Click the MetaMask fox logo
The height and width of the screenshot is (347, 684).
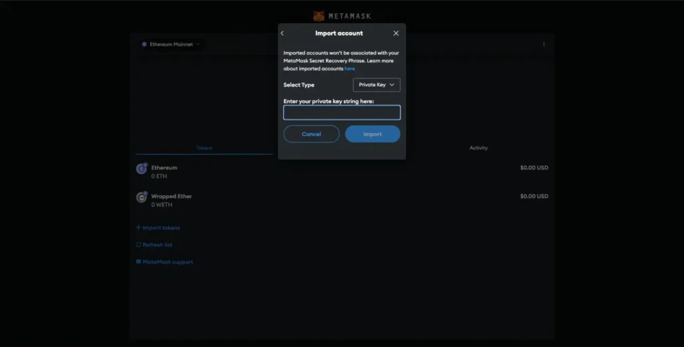pos(319,16)
